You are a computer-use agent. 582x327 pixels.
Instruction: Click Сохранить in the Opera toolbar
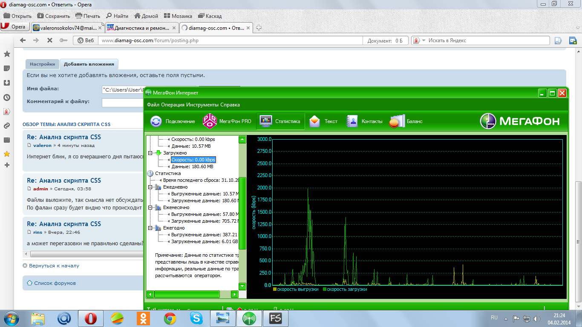tap(53, 16)
